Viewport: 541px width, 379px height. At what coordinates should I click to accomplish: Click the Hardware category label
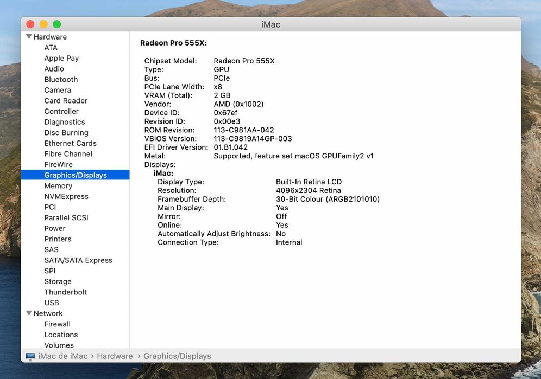pos(50,37)
